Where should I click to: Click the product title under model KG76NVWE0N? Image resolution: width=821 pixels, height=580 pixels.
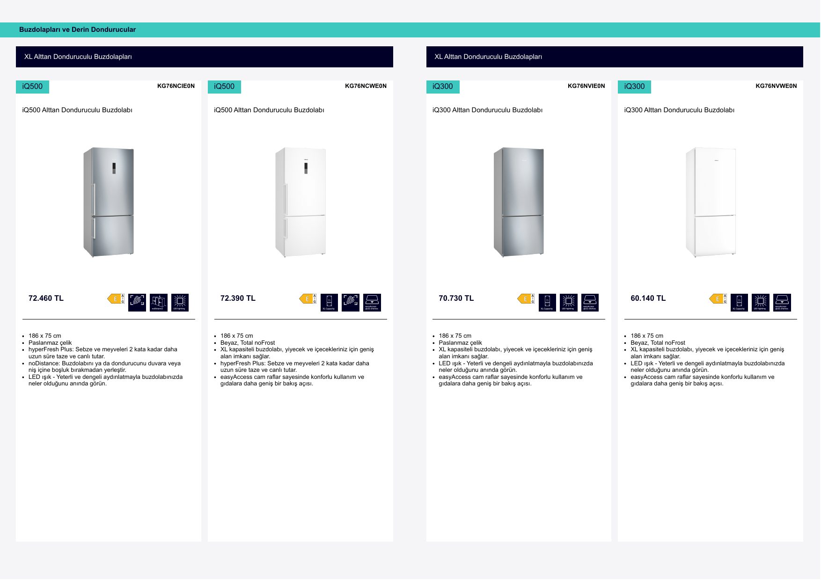click(x=679, y=110)
